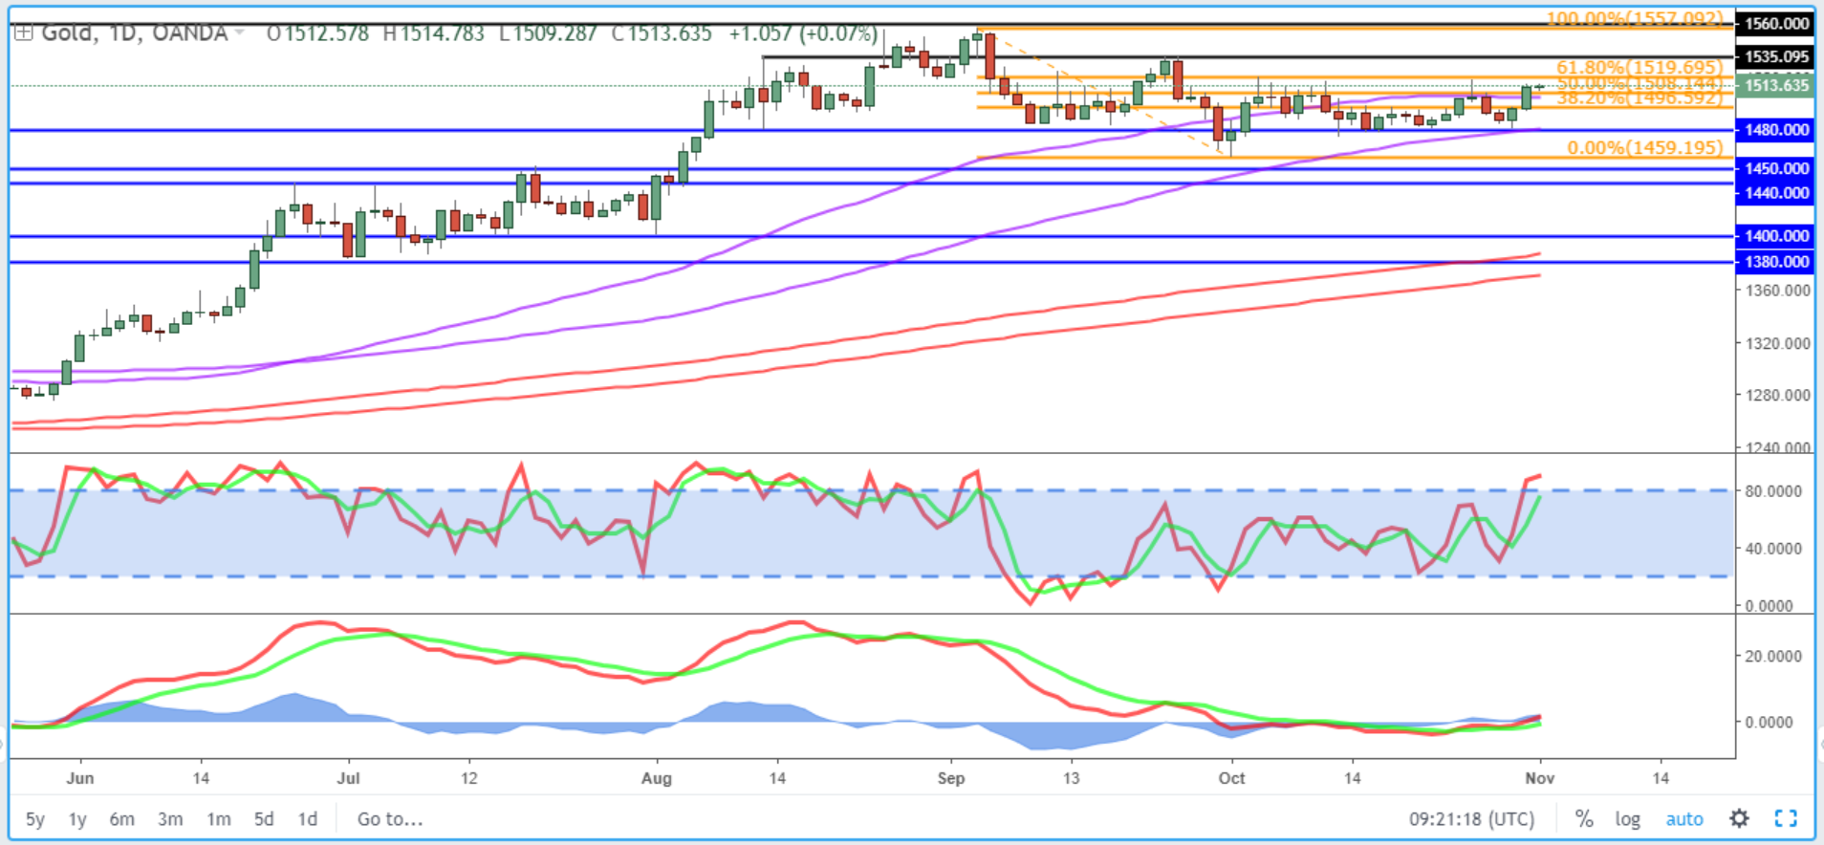Viewport: 1824px width, 845px height.
Task: Click the 80.0000 stochastic axis level
Action: click(x=1773, y=491)
